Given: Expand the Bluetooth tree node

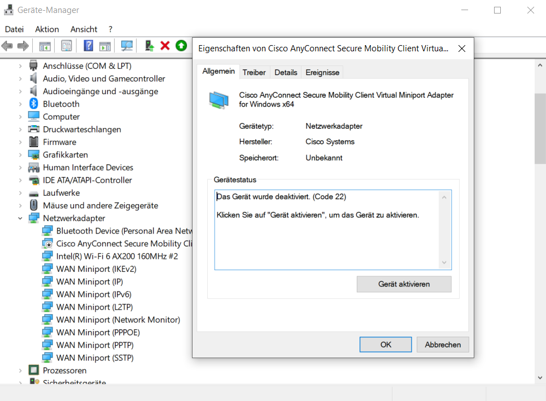Looking at the screenshot, I should tap(20, 104).
